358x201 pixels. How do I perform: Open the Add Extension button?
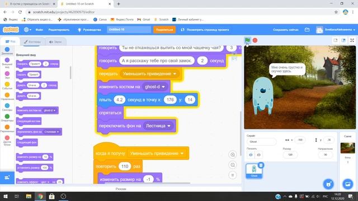pos(7,178)
